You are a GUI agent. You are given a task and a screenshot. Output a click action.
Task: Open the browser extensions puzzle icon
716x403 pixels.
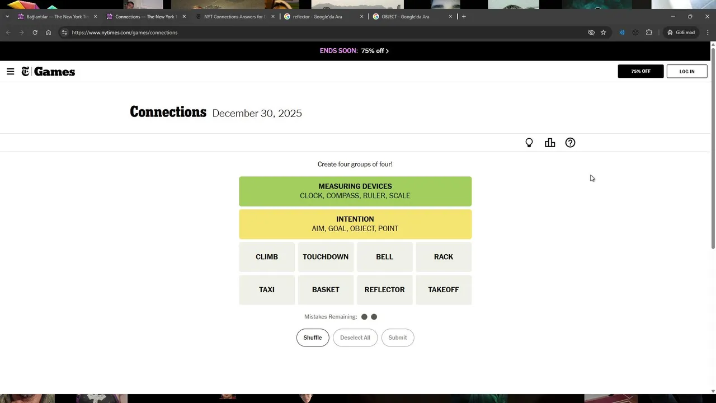click(649, 32)
